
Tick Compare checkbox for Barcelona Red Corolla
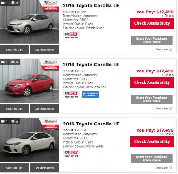click(170, 109)
